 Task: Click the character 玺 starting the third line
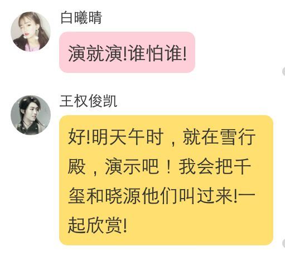[76, 196]
